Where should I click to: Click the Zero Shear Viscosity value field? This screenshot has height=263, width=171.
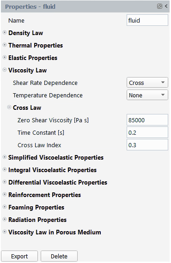pyautogui.click(x=147, y=120)
